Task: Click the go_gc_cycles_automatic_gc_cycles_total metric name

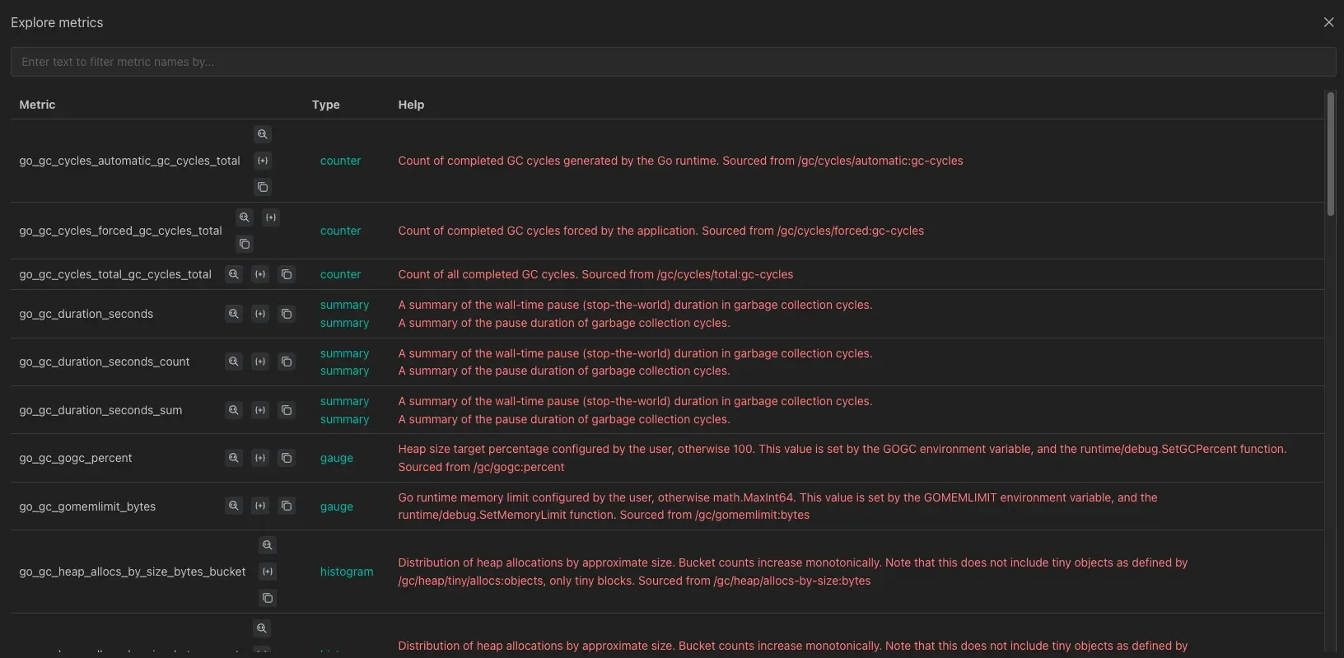Action: 129,161
